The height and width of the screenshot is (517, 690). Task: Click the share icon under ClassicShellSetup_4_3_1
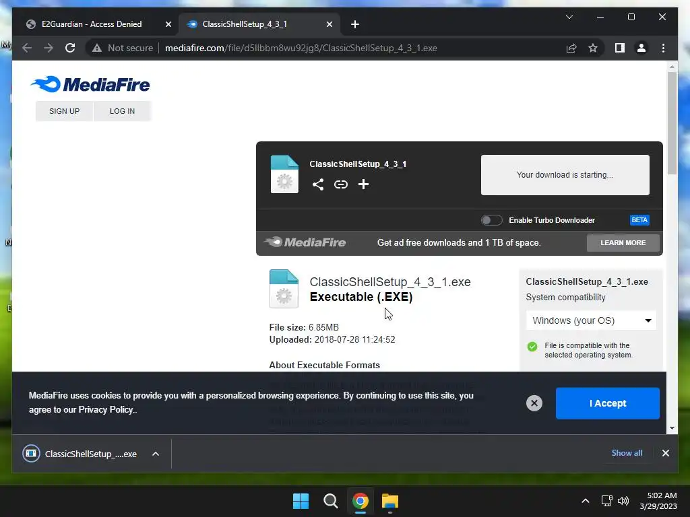pos(318,184)
